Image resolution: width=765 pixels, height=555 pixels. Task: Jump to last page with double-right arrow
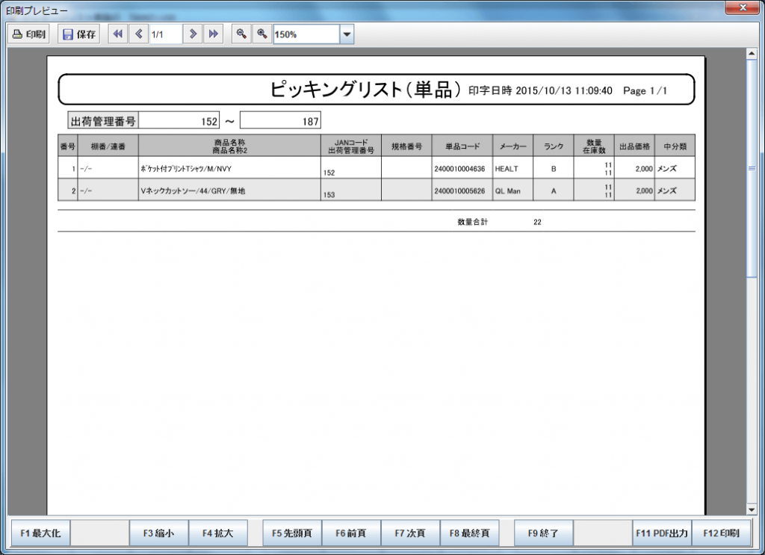[x=214, y=34]
